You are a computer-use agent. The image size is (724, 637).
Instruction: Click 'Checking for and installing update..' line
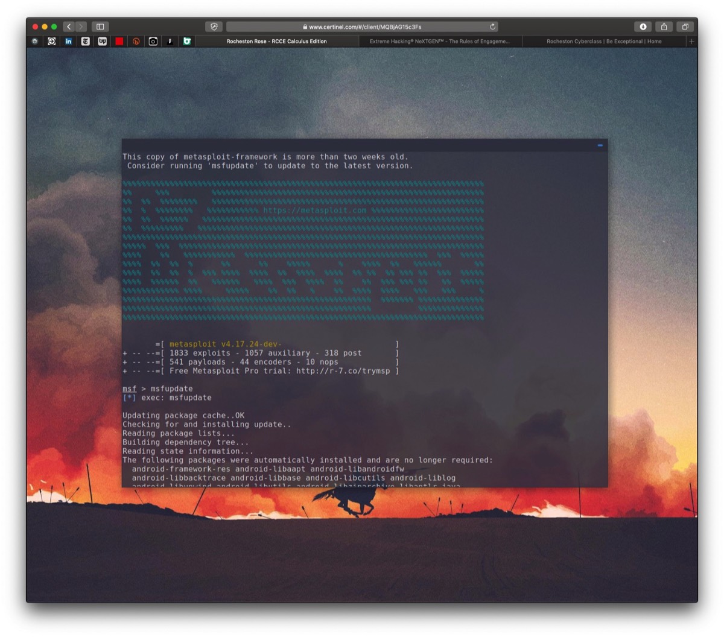click(207, 425)
